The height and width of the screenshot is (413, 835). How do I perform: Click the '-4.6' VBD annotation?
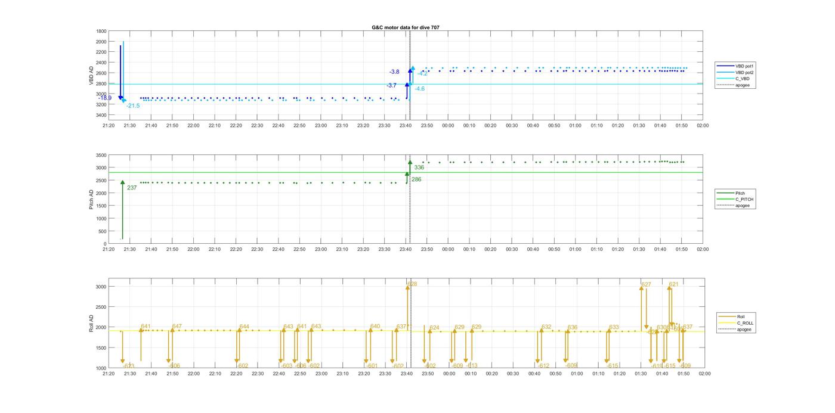420,89
